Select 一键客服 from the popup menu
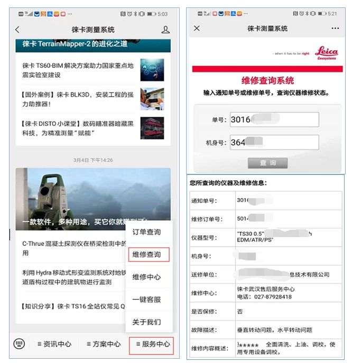352x363 pixels. click(146, 300)
